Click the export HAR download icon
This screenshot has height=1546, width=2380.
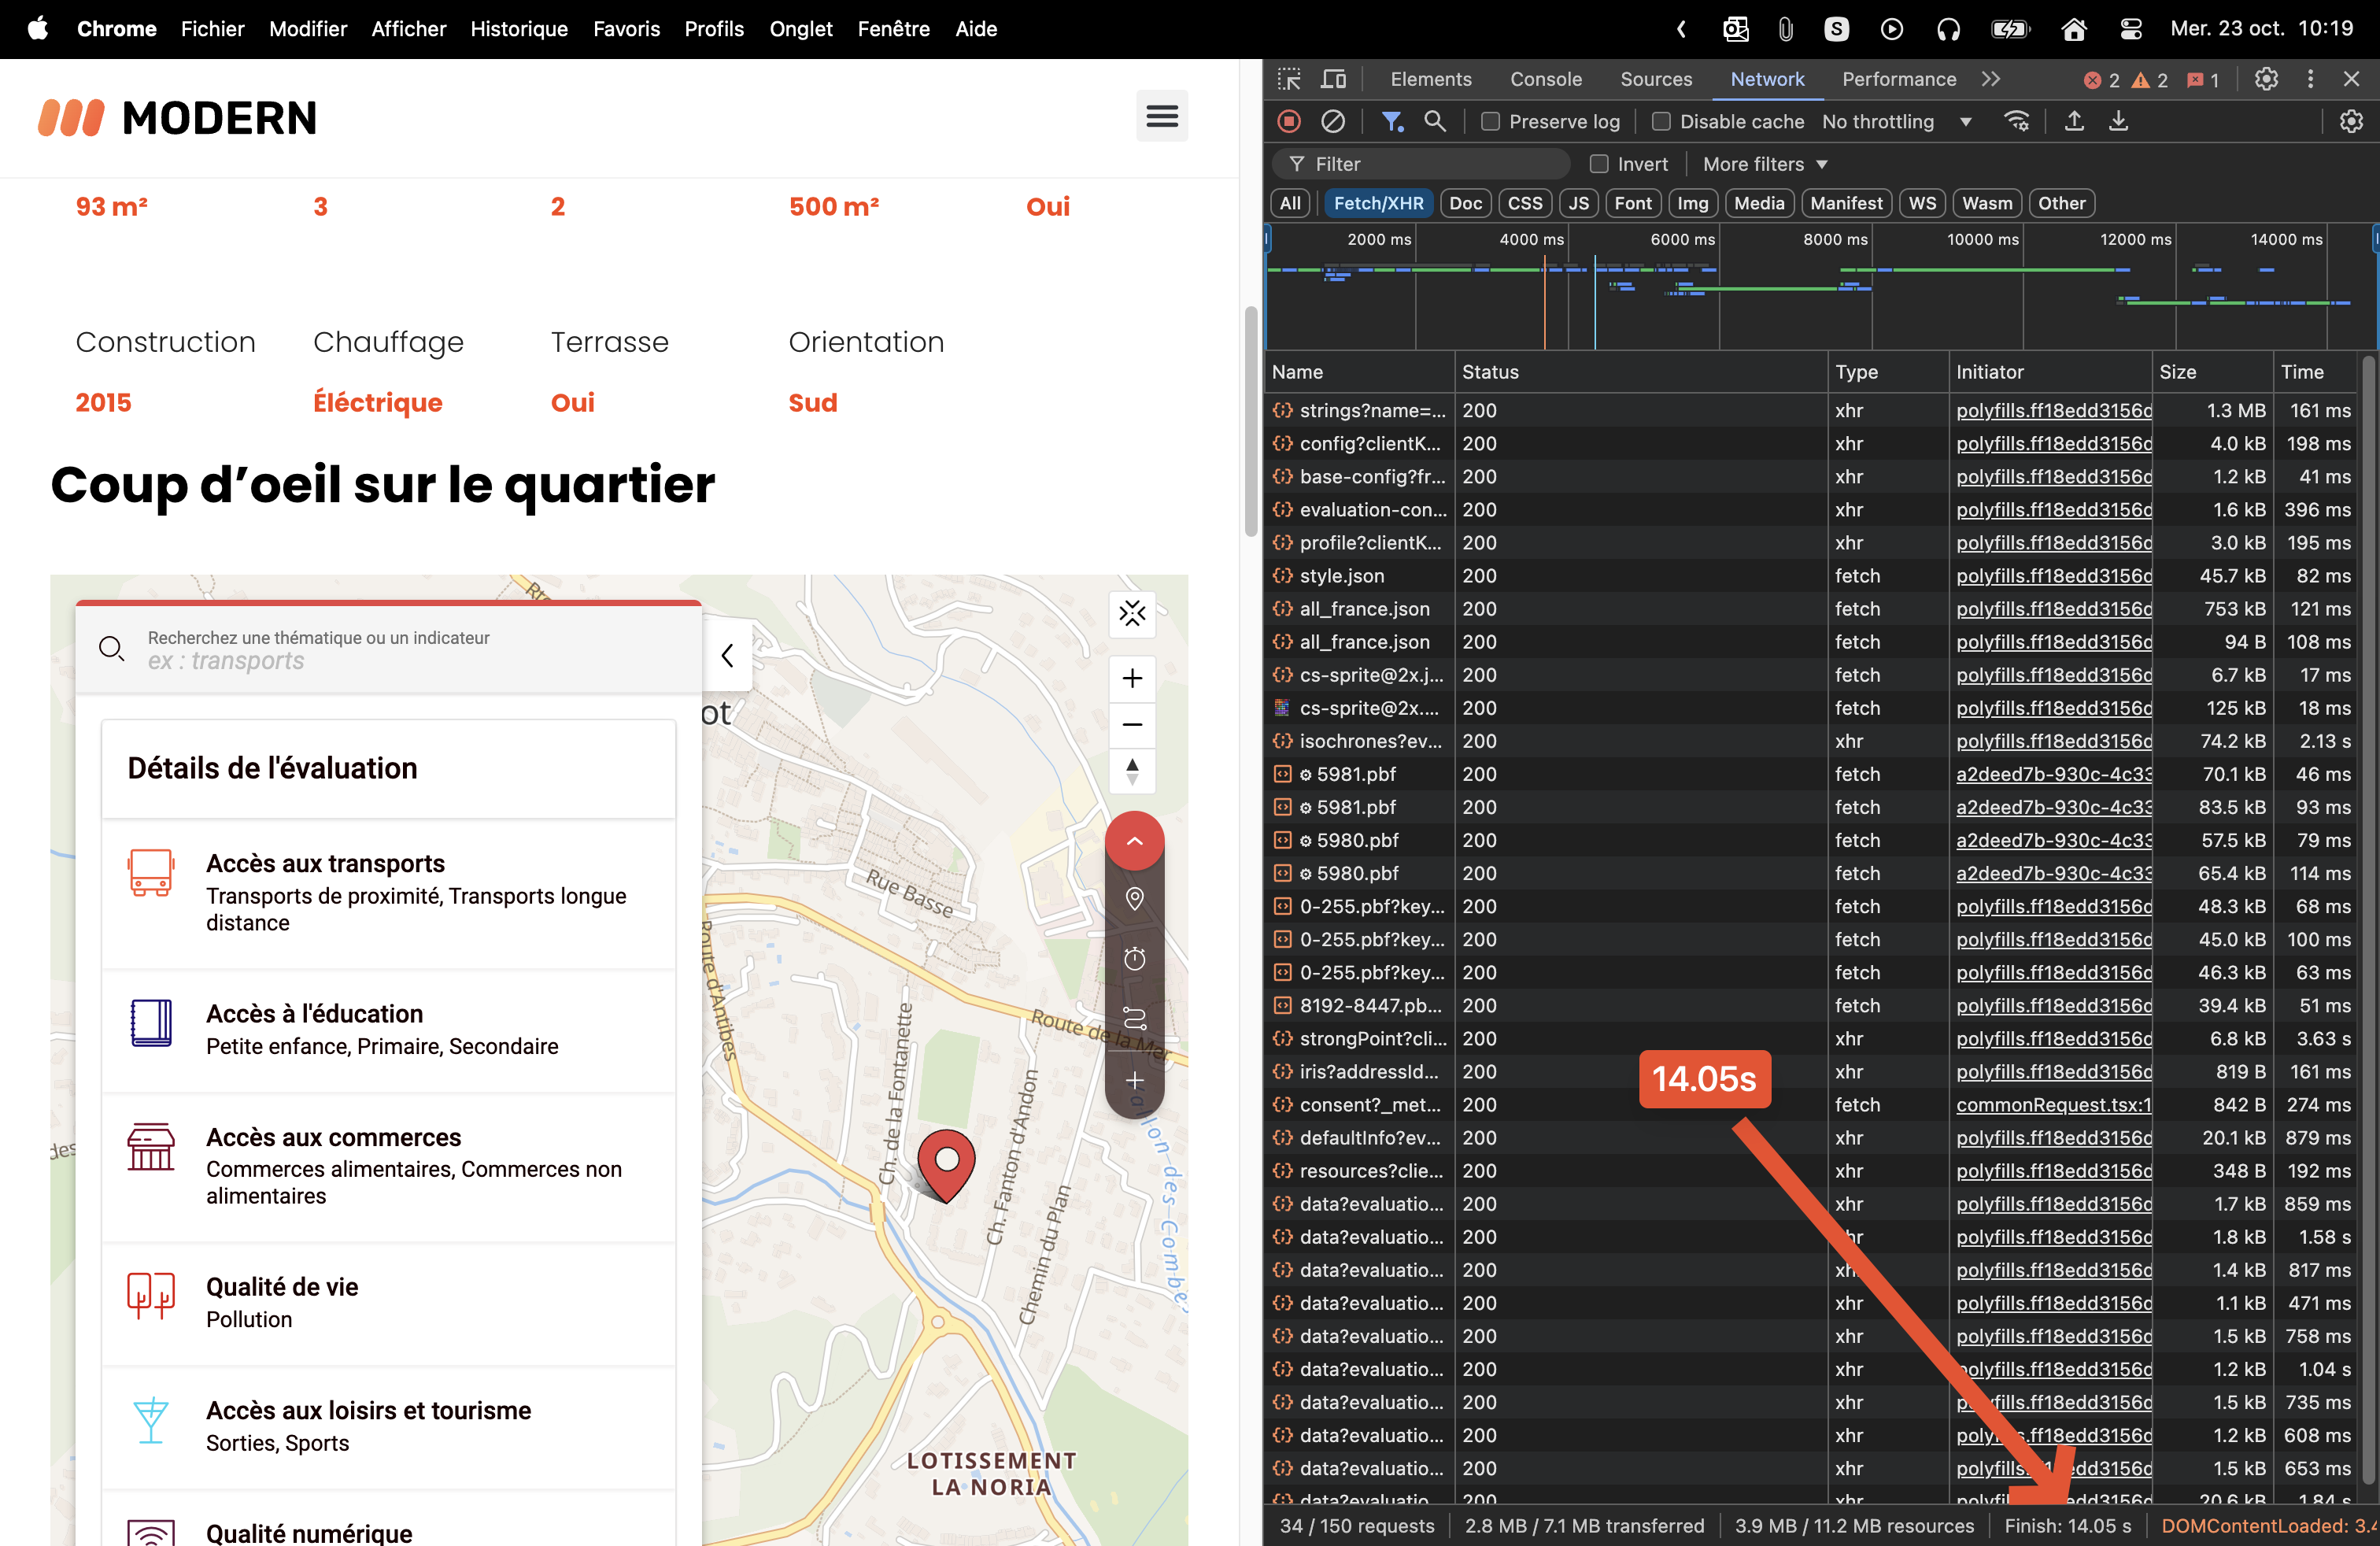click(x=2118, y=122)
